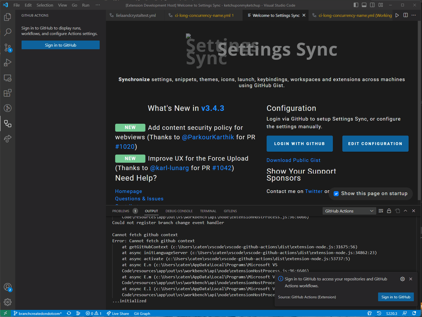
Task: Toggle the primary side bar layout icon
Action: (x=356, y=5)
